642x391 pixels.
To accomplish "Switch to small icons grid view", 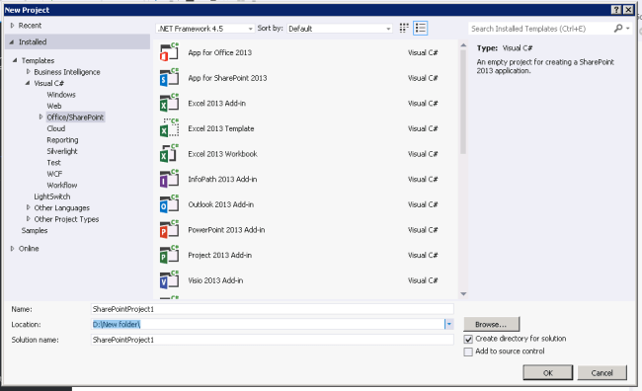I will click(404, 29).
